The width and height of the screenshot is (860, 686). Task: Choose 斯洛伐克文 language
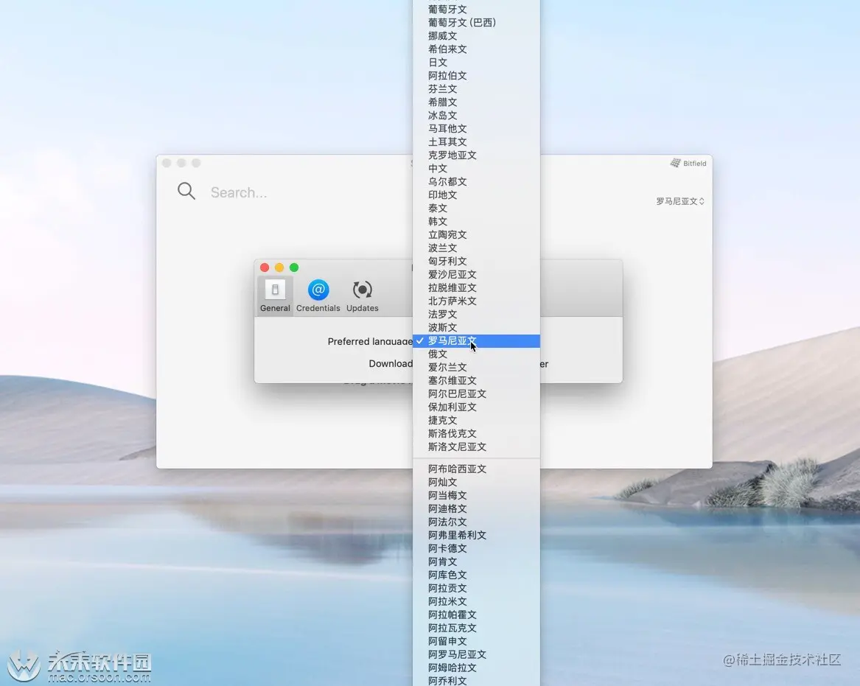pyautogui.click(x=476, y=433)
